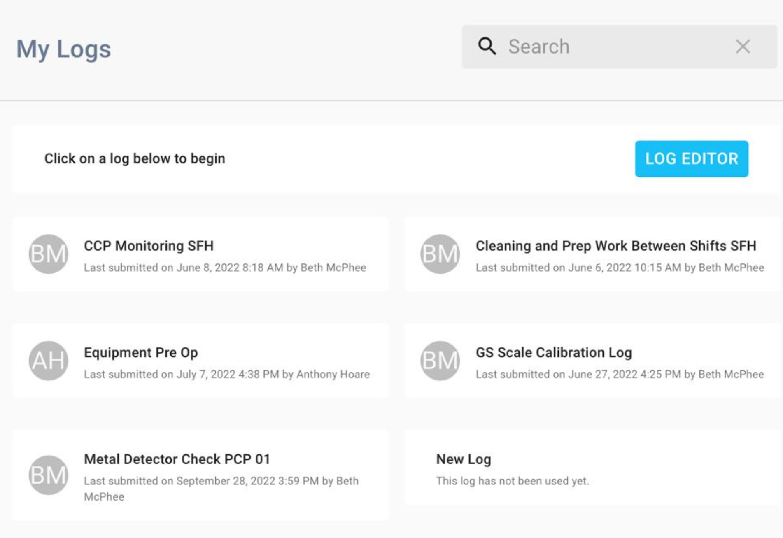
Task: Click BM avatar beside CCP Monitoring SFH
Action: (x=48, y=254)
